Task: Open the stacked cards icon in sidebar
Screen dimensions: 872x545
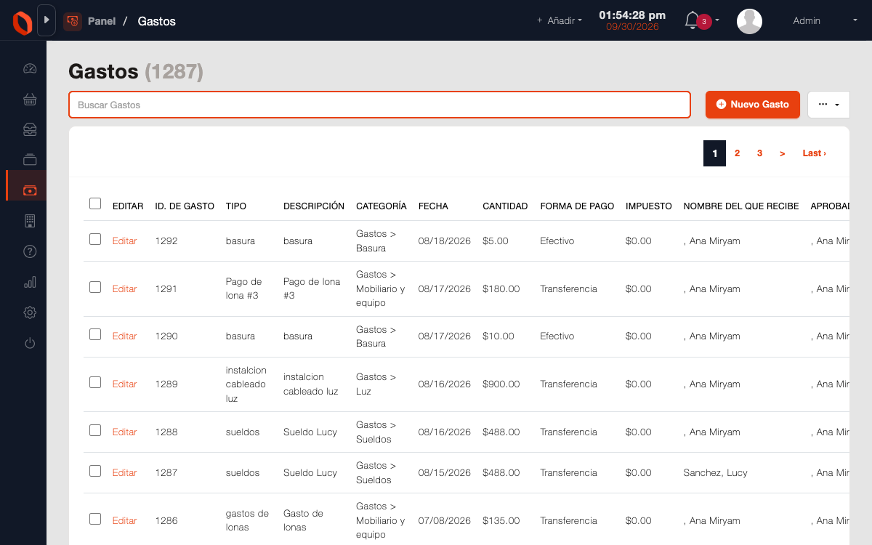Action: click(30, 160)
